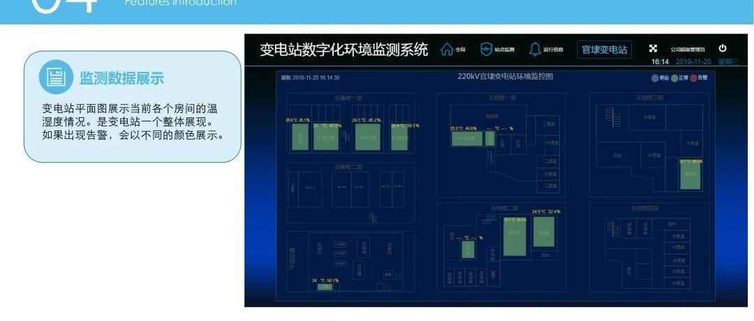Click the 主控楼四层 floor label
Viewport: 754px width, 321px height.
coord(644,209)
